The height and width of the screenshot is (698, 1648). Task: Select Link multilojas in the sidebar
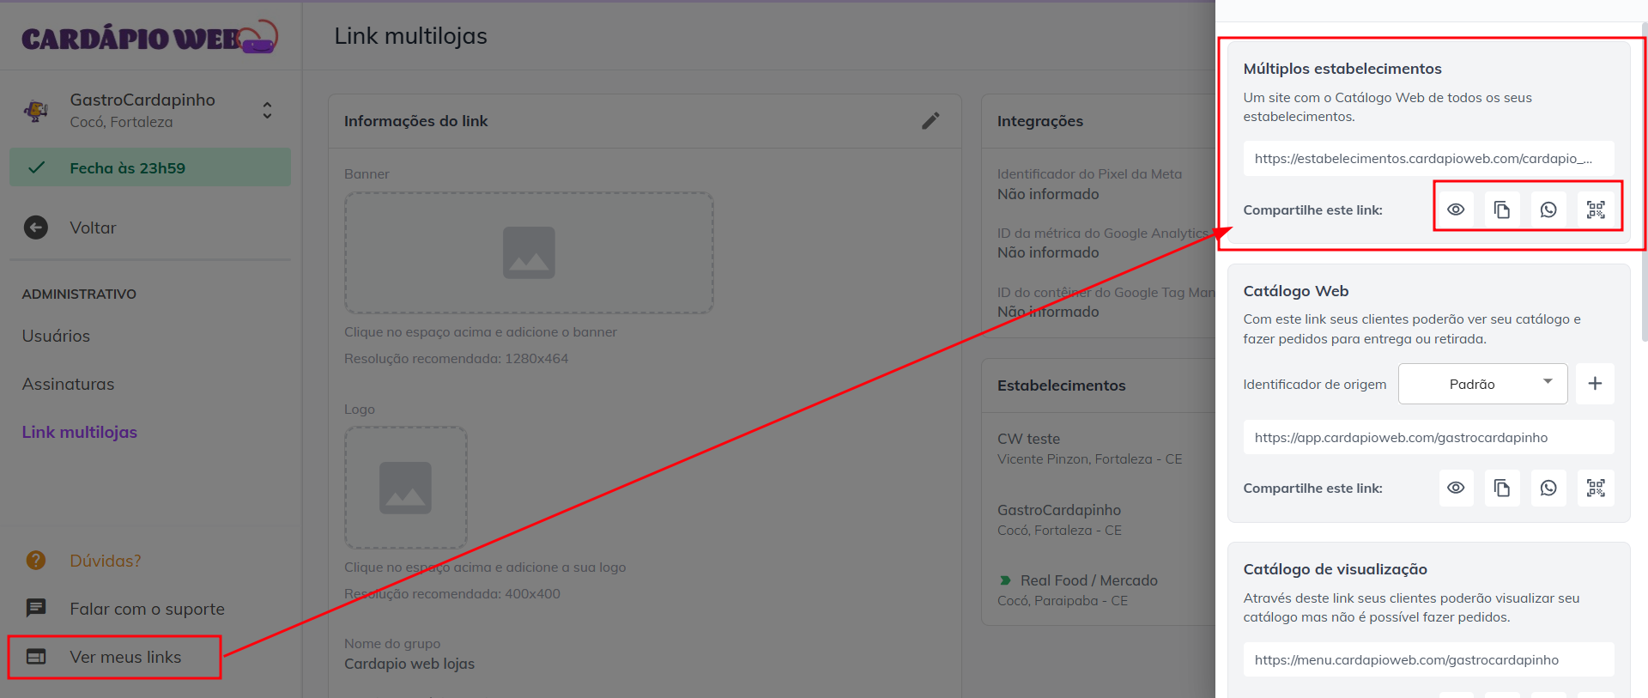[x=80, y=432]
